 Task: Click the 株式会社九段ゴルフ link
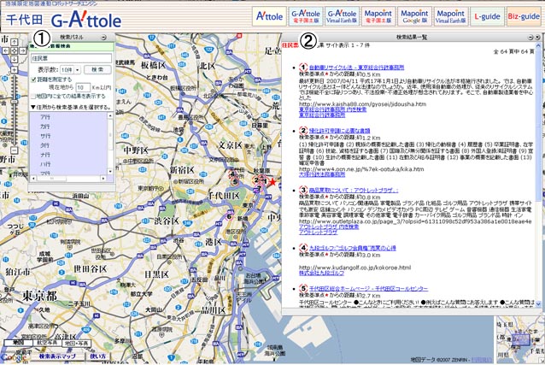[321, 274]
